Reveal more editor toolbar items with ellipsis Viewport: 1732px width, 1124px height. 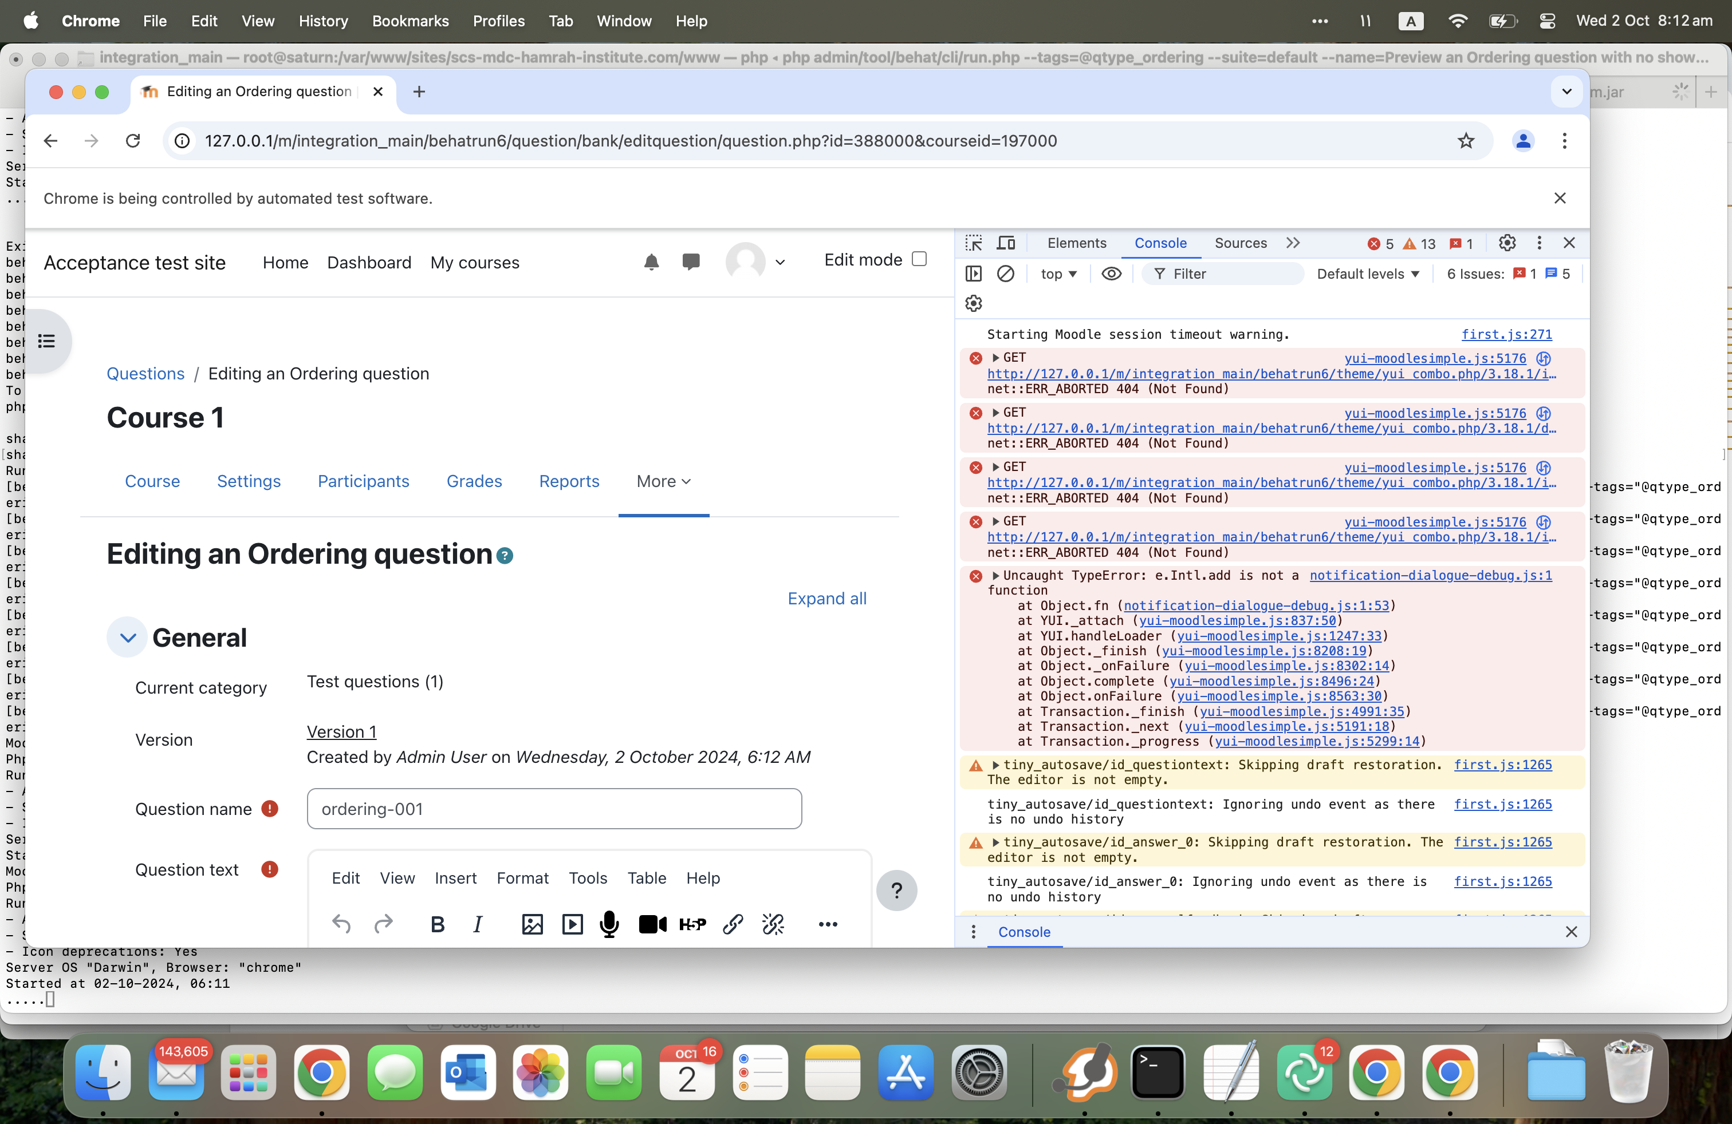[828, 924]
